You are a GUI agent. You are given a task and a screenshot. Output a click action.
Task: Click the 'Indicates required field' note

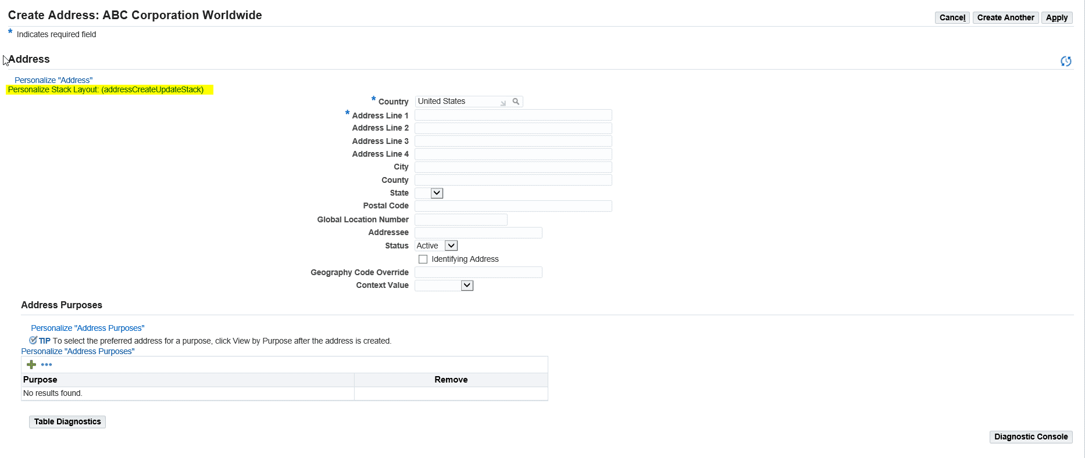[56, 34]
